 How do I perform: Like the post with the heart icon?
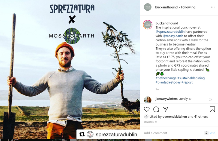point(147,109)
